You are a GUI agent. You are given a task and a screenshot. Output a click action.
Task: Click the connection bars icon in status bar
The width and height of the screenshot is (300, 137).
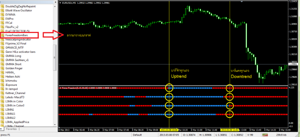click(265, 135)
